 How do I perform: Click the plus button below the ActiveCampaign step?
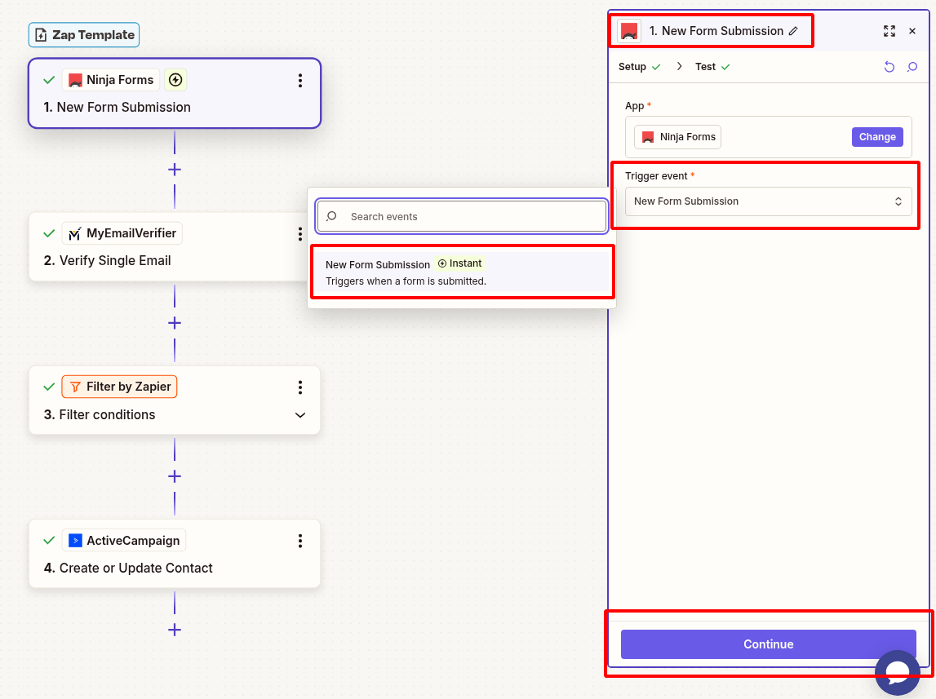[x=174, y=629]
